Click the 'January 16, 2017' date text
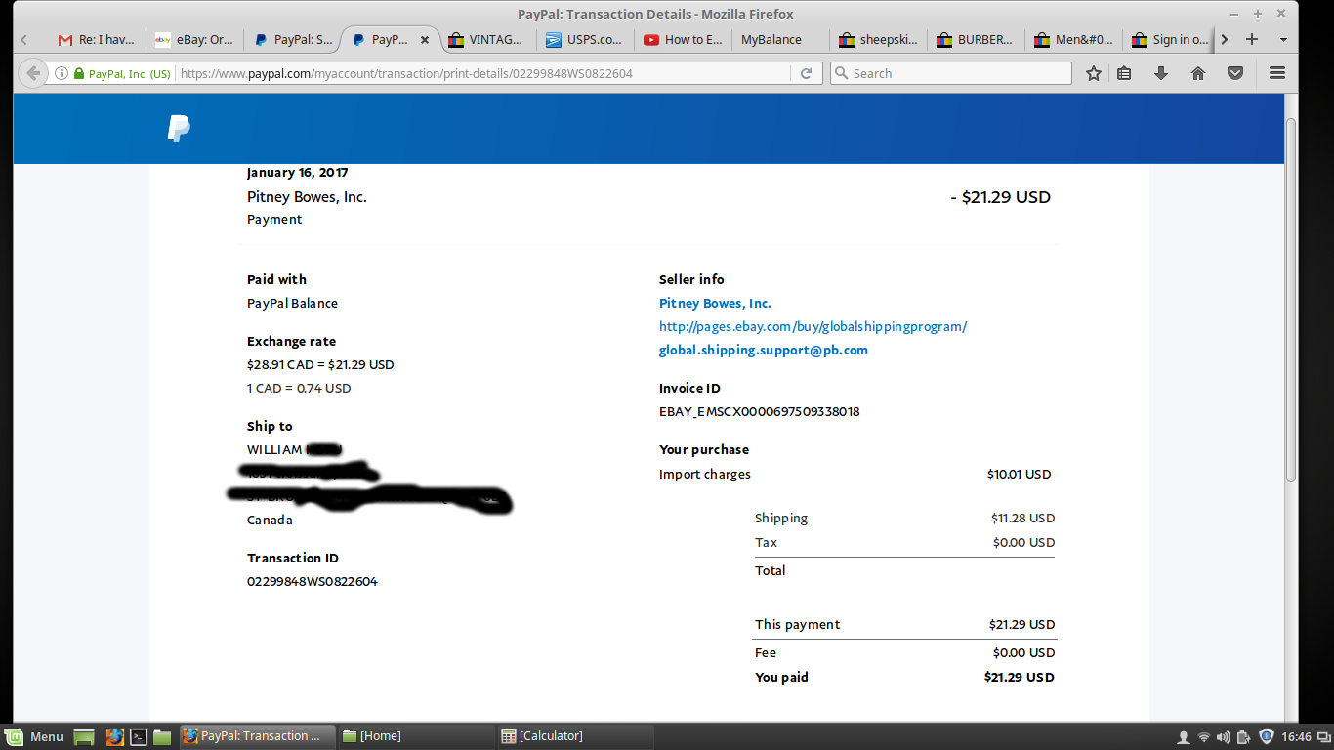Screen dimensions: 1334x750 298,172
